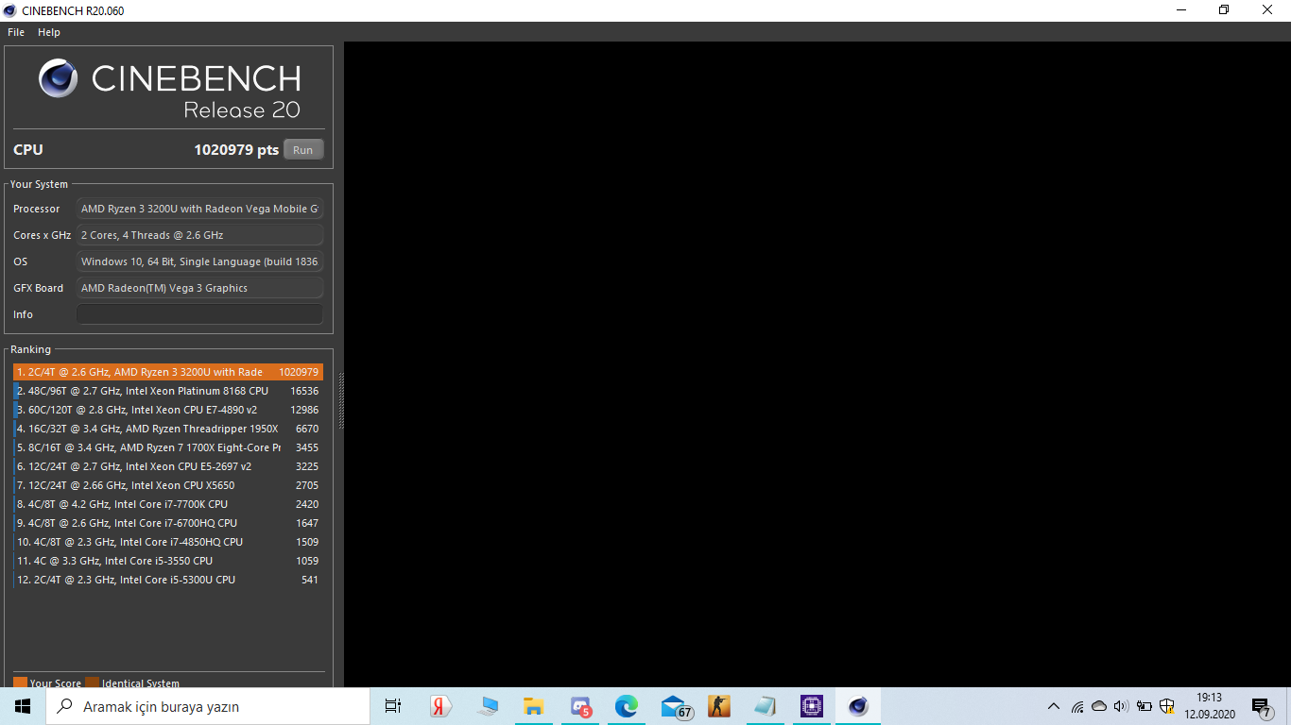Open File Explorer from the taskbar
Screen dimensions: 1291x725
pyautogui.click(x=534, y=706)
